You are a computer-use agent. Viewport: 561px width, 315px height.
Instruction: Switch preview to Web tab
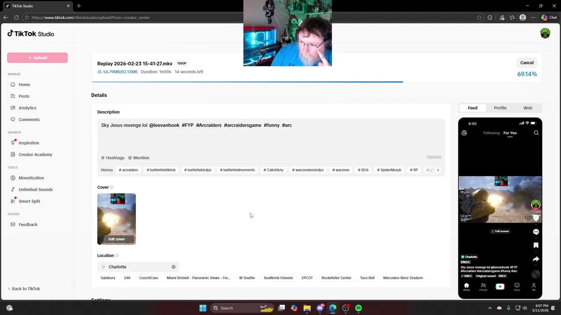click(x=528, y=108)
